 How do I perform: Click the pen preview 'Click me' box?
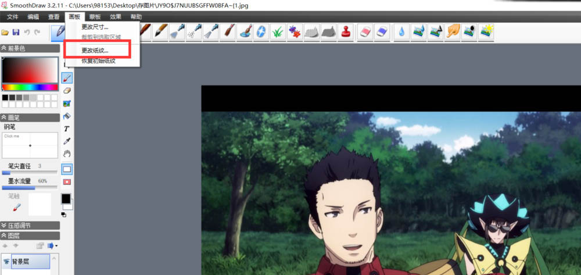(30, 145)
